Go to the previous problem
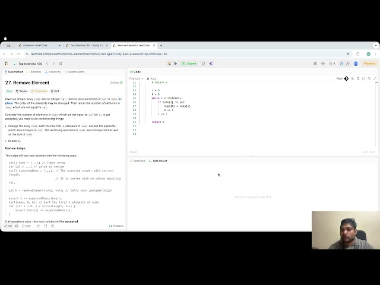The image size is (380, 285). pos(47,64)
